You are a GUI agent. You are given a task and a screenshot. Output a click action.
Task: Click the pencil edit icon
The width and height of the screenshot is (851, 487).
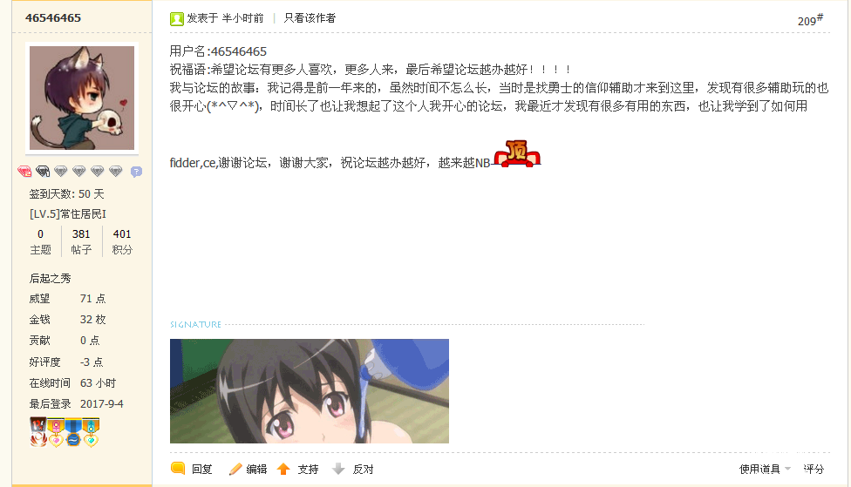click(x=235, y=469)
